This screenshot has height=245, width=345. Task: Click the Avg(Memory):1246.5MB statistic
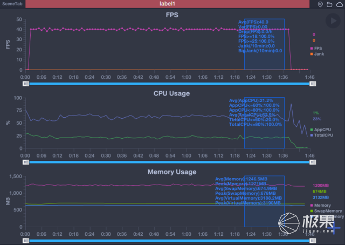point(241,179)
